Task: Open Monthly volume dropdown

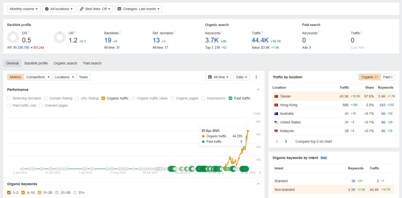Action: (x=24, y=9)
